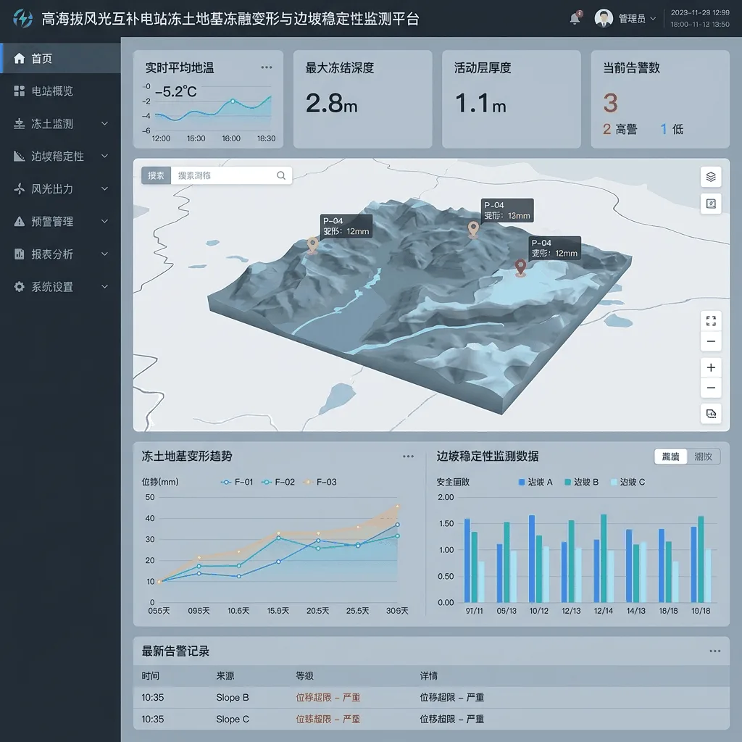Screen dimensions: 742x742
Task: Toggle the F-01 legend series
Action: point(237,482)
